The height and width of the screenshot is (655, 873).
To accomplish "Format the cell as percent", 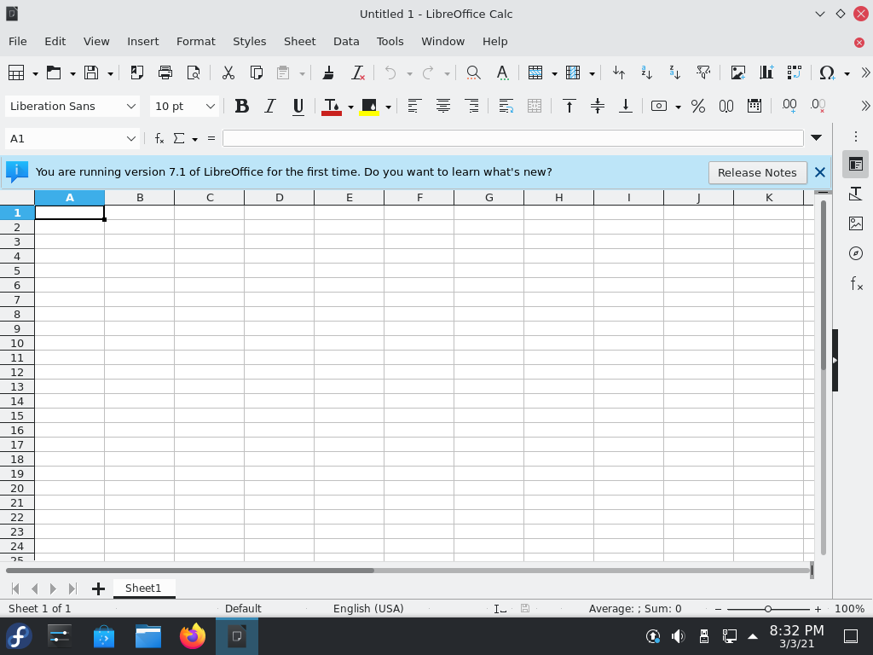I will click(698, 106).
